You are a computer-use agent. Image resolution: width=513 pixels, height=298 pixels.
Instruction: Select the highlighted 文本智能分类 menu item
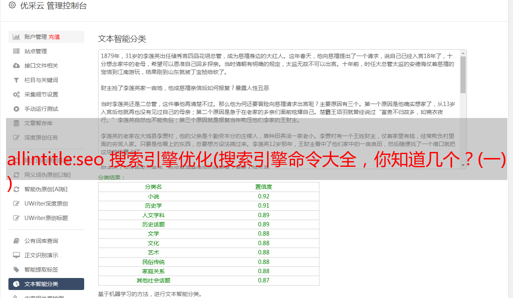[x=46, y=284]
